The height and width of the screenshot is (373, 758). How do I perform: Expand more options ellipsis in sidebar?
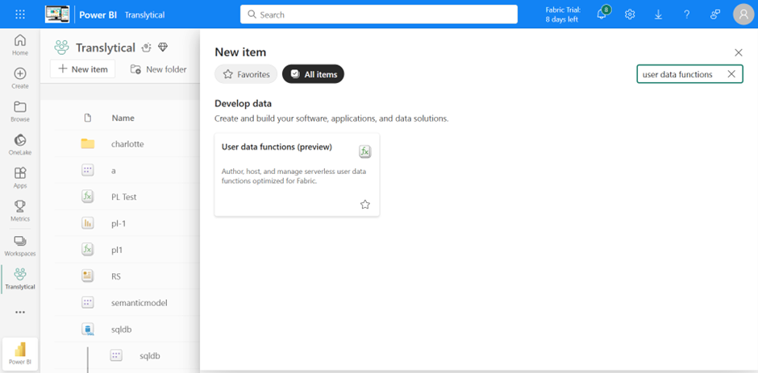pos(20,313)
